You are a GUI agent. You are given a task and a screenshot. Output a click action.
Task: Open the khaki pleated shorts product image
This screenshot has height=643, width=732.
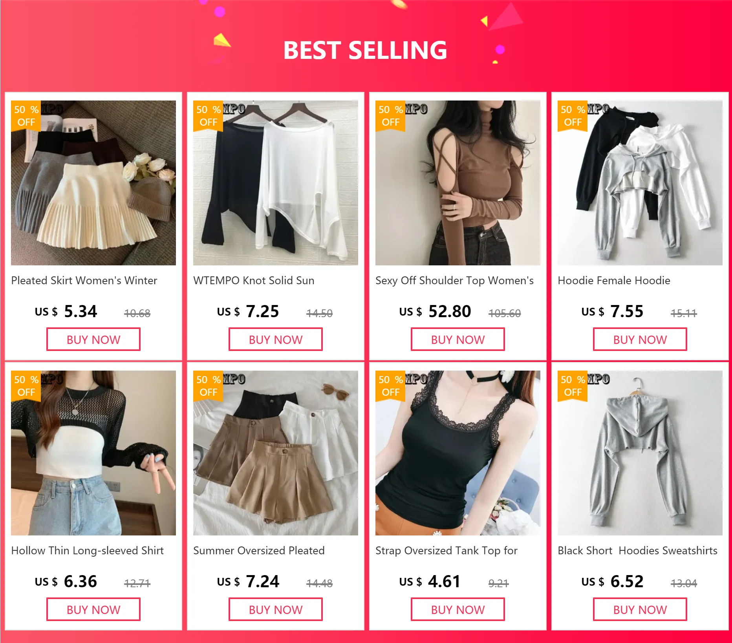point(276,453)
